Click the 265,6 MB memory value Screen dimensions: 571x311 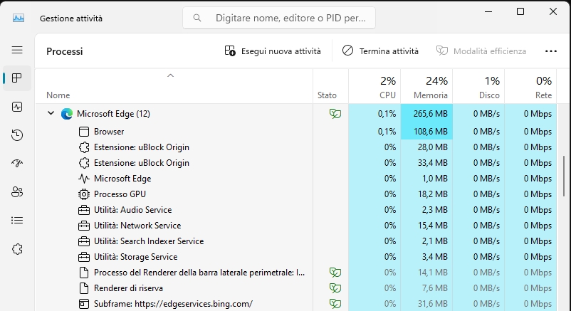tap(431, 114)
